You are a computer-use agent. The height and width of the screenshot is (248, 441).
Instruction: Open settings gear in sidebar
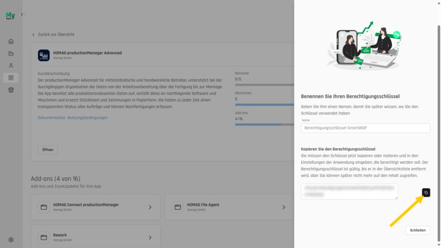click(11, 239)
